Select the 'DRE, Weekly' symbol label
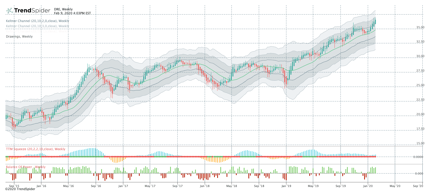This screenshot has width=431, height=194. click(63, 9)
